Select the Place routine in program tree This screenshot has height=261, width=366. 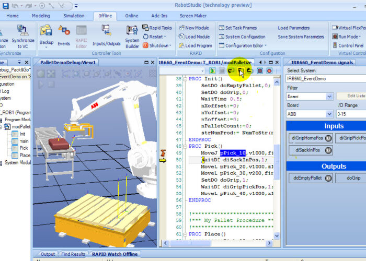25,155
